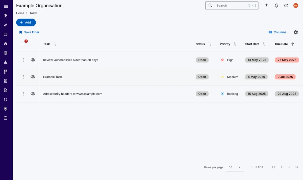Open the target icon in the sidebar
The image size is (303, 180).
(x=6, y=53)
